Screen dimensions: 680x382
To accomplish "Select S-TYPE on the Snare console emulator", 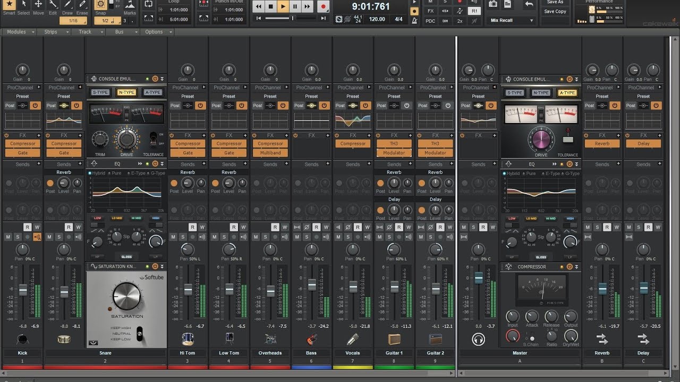I will [x=100, y=92].
